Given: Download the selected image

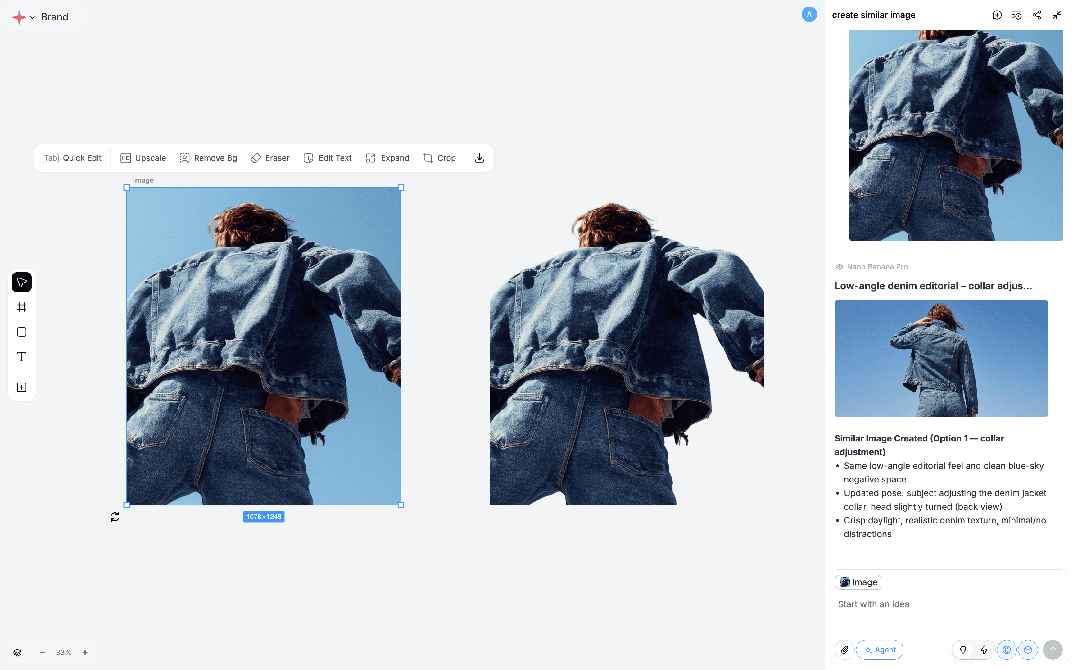Looking at the screenshot, I should pyautogui.click(x=479, y=158).
